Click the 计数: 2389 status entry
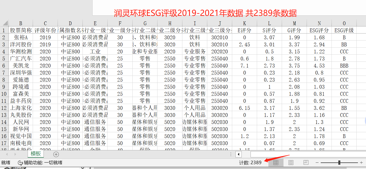The height and width of the screenshot is (169, 366). [250, 162]
